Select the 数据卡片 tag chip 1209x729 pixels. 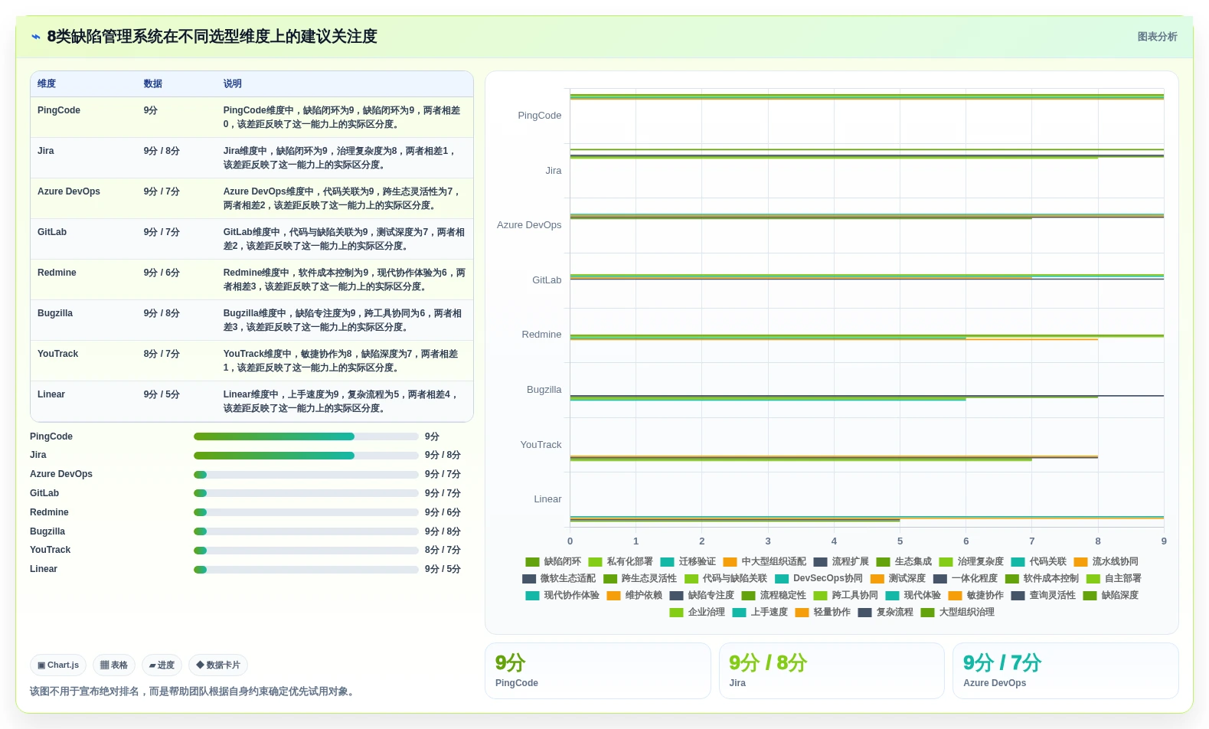tap(218, 665)
